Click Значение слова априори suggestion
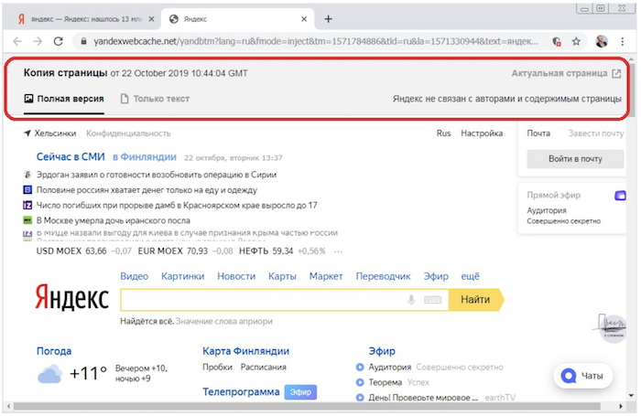This screenshot has width=641, height=416. [x=224, y=321]
